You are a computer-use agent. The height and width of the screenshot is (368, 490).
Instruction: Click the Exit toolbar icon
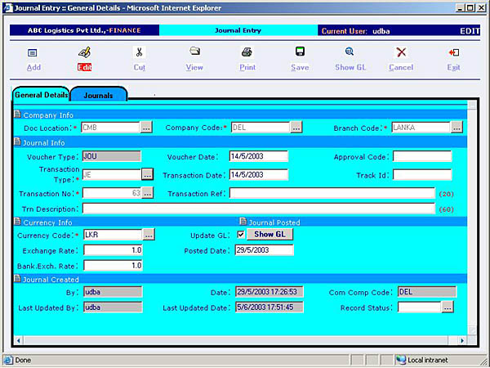point(453,52)
